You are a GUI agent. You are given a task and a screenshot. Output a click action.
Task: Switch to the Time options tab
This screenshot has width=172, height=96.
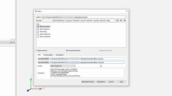[x=60, y=55]
